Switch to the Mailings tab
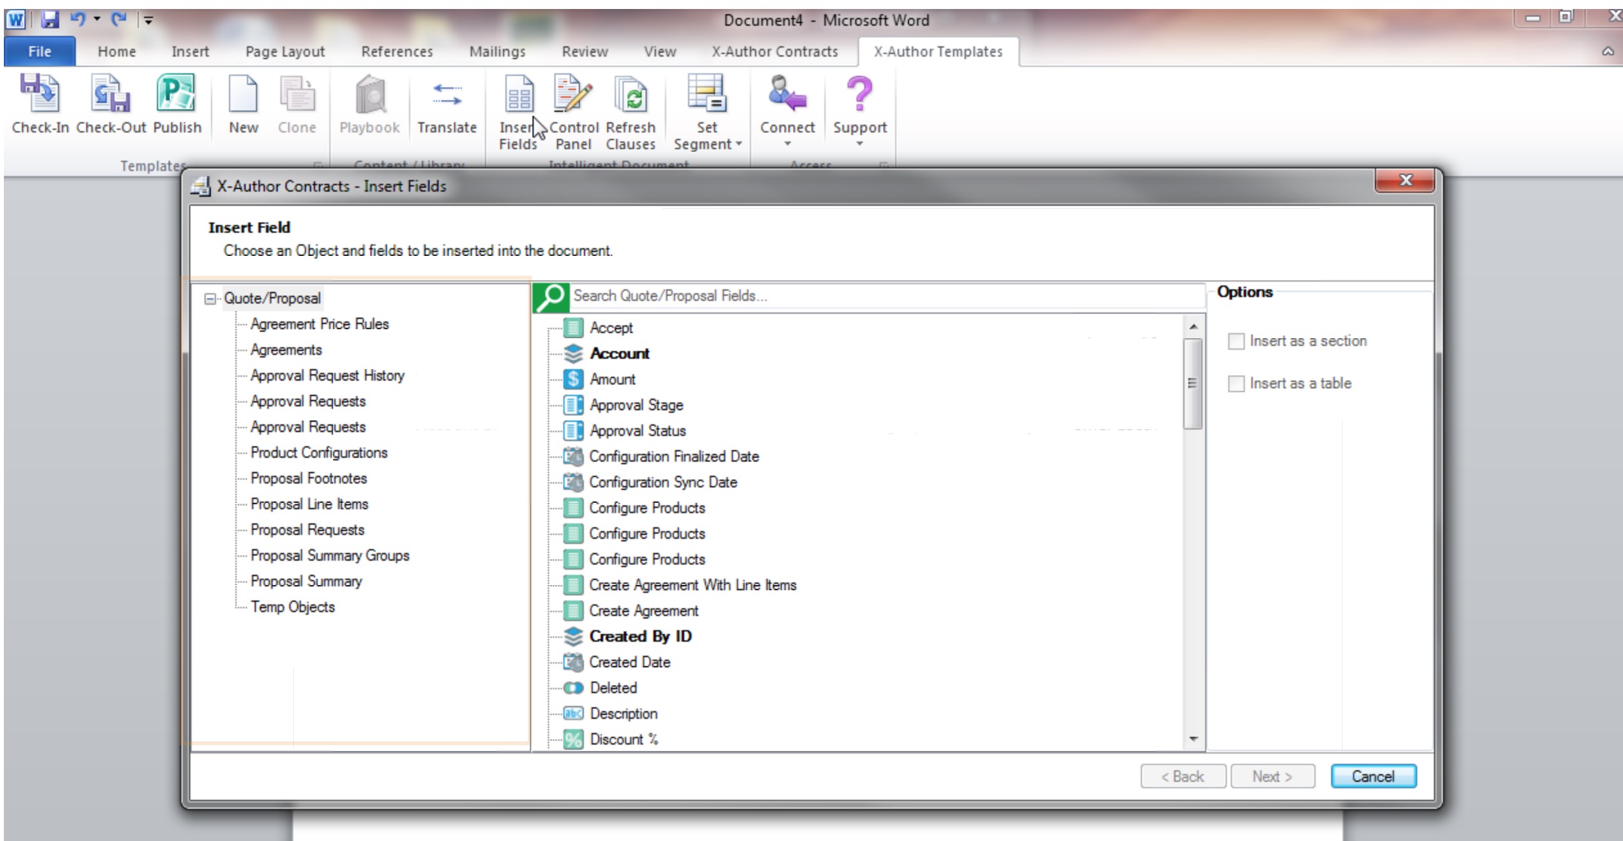The width and height of the screenshot is (1623, 841). coord(497,51)
